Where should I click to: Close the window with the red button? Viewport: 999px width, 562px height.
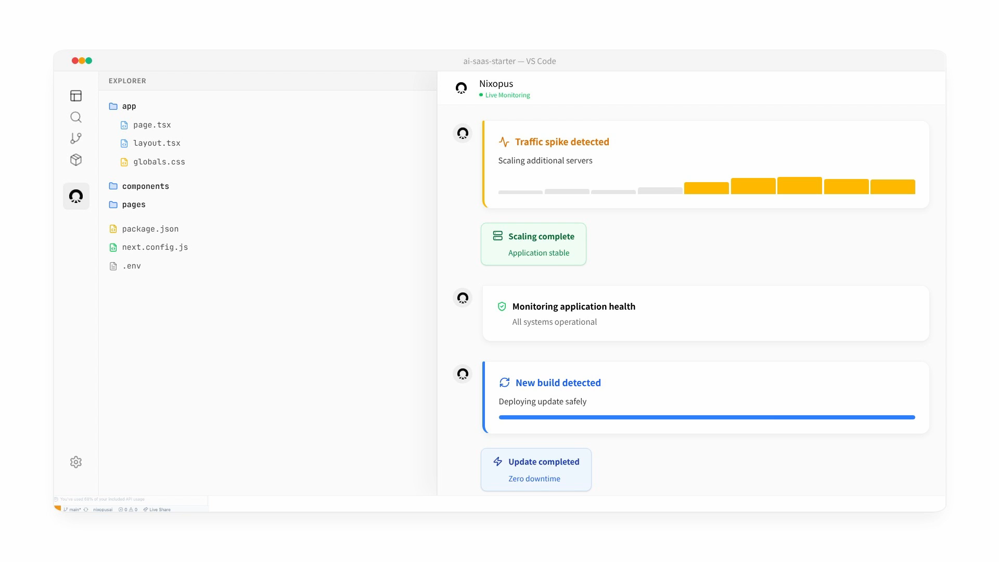75,61
